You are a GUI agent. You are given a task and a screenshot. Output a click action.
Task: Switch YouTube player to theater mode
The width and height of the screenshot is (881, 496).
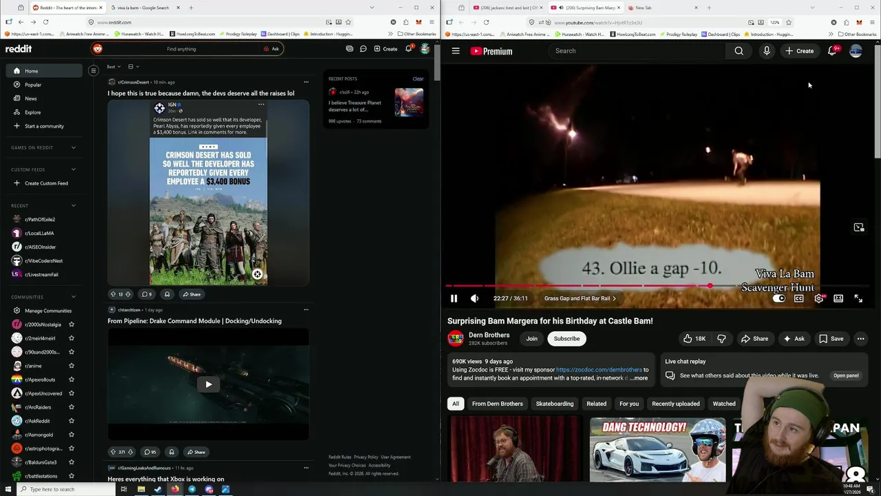(x=838, y=298)
